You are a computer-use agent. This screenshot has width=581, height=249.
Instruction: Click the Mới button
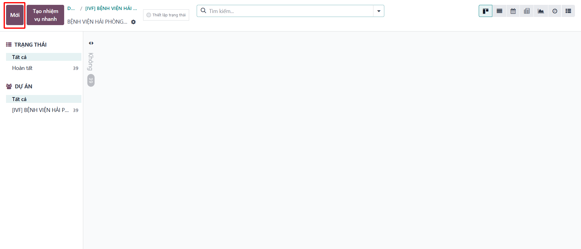tap(15, 15)
